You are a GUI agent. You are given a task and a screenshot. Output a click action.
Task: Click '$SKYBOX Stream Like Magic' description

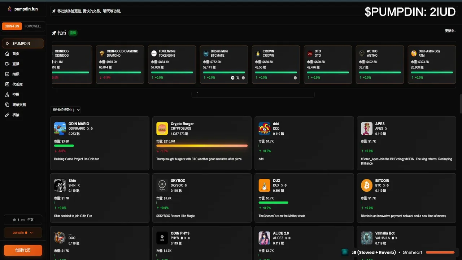pos(175,216)
